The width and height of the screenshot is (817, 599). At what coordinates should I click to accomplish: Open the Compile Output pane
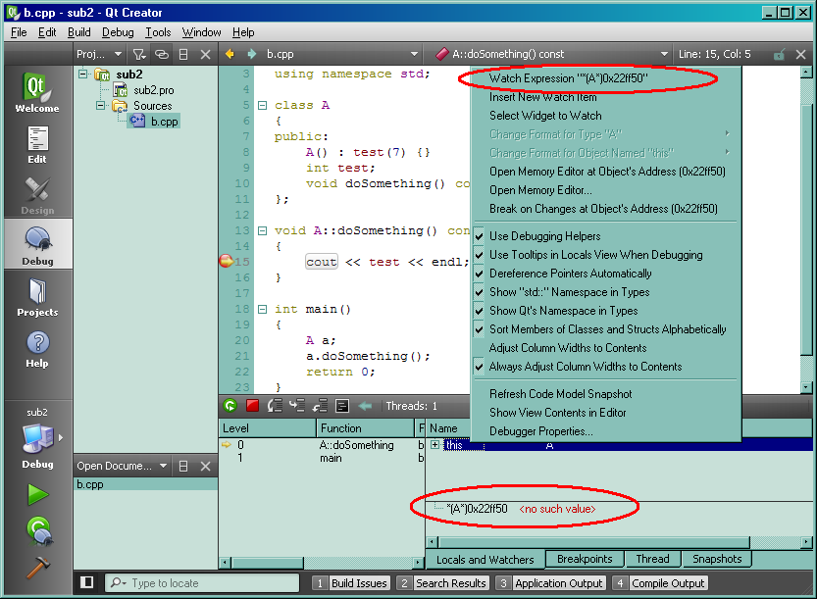659,583
